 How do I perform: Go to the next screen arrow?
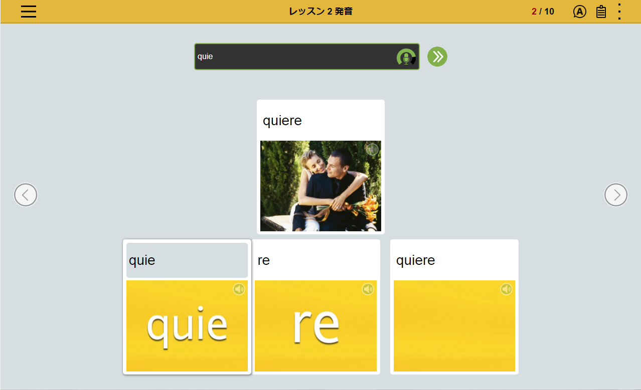coord(615,195)
